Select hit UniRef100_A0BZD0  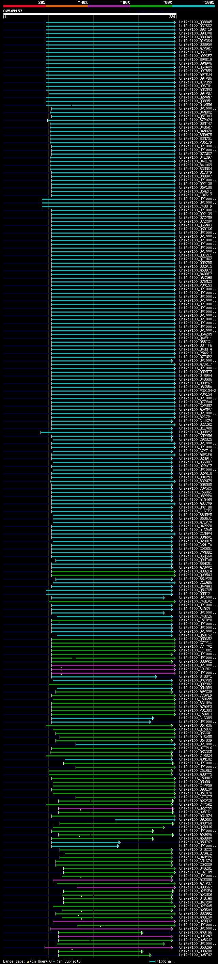195,951
